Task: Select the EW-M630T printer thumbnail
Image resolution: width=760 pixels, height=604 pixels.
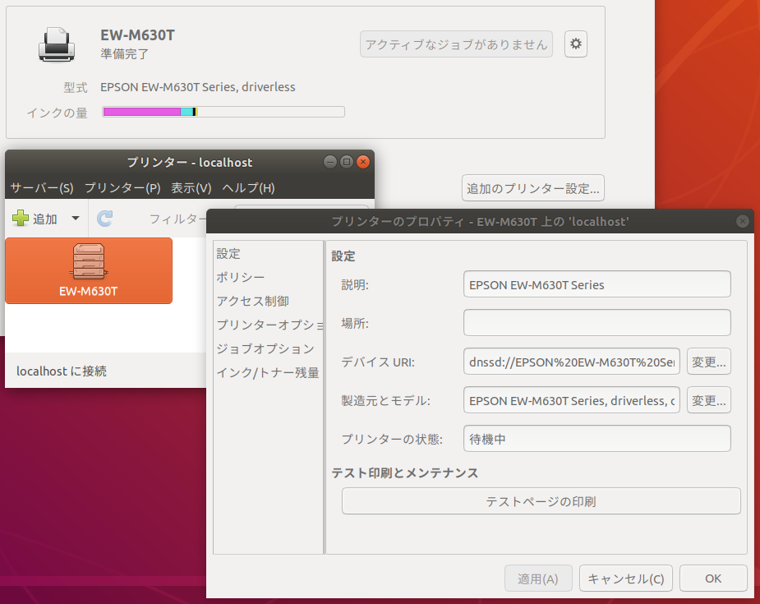Action: point(87,270)
